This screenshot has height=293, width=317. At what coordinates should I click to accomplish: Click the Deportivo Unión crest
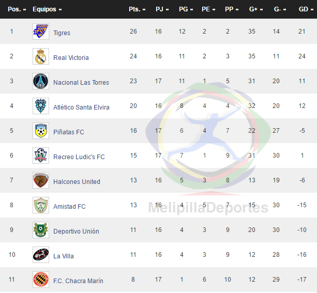coord(41,230)
